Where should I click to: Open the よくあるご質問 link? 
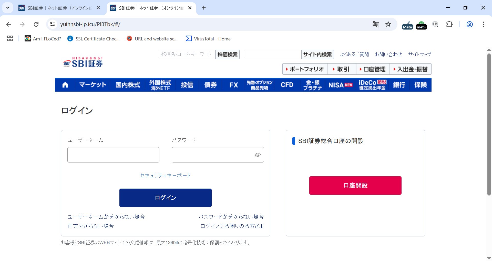(354, 54)
